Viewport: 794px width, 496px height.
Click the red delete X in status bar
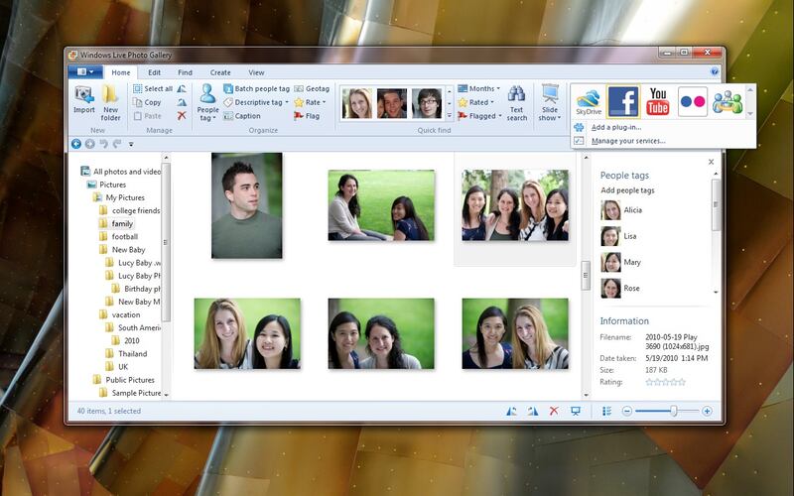tap(554, 411)
